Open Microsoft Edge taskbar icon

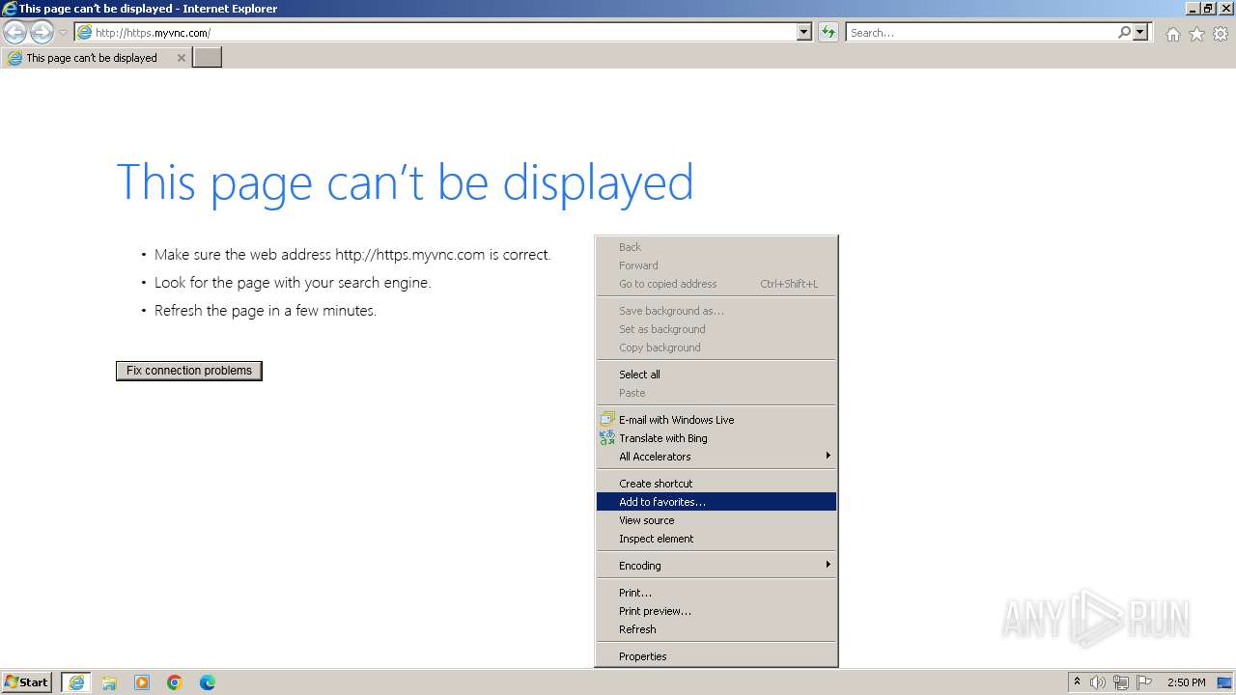pyautogui.click(x=208, y=682)
